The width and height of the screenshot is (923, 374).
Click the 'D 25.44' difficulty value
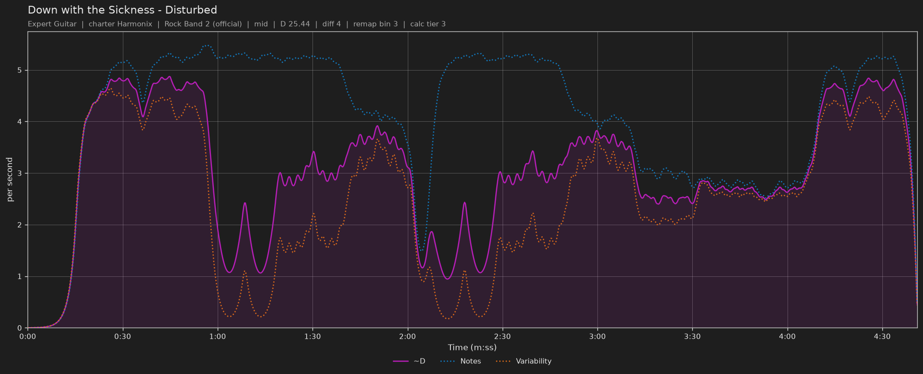[x=295, y=24]
